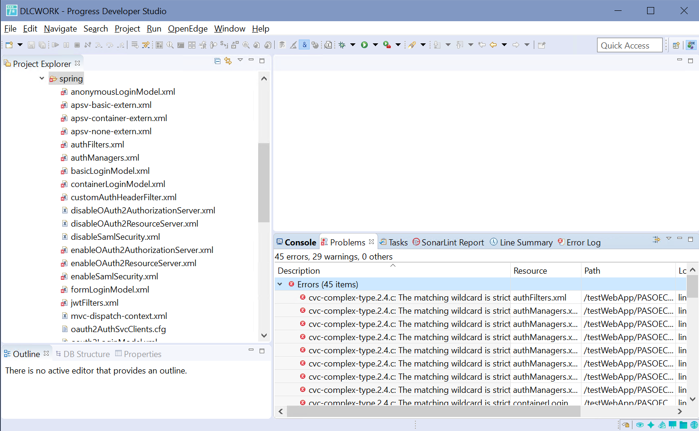The image size is (699, 431).
Task: Click the Open Perspective toolbar icon
Action: pos(676,45)
